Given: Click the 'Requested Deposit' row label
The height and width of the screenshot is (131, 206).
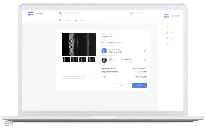Looking at the screenshot, I should (110, 72).
